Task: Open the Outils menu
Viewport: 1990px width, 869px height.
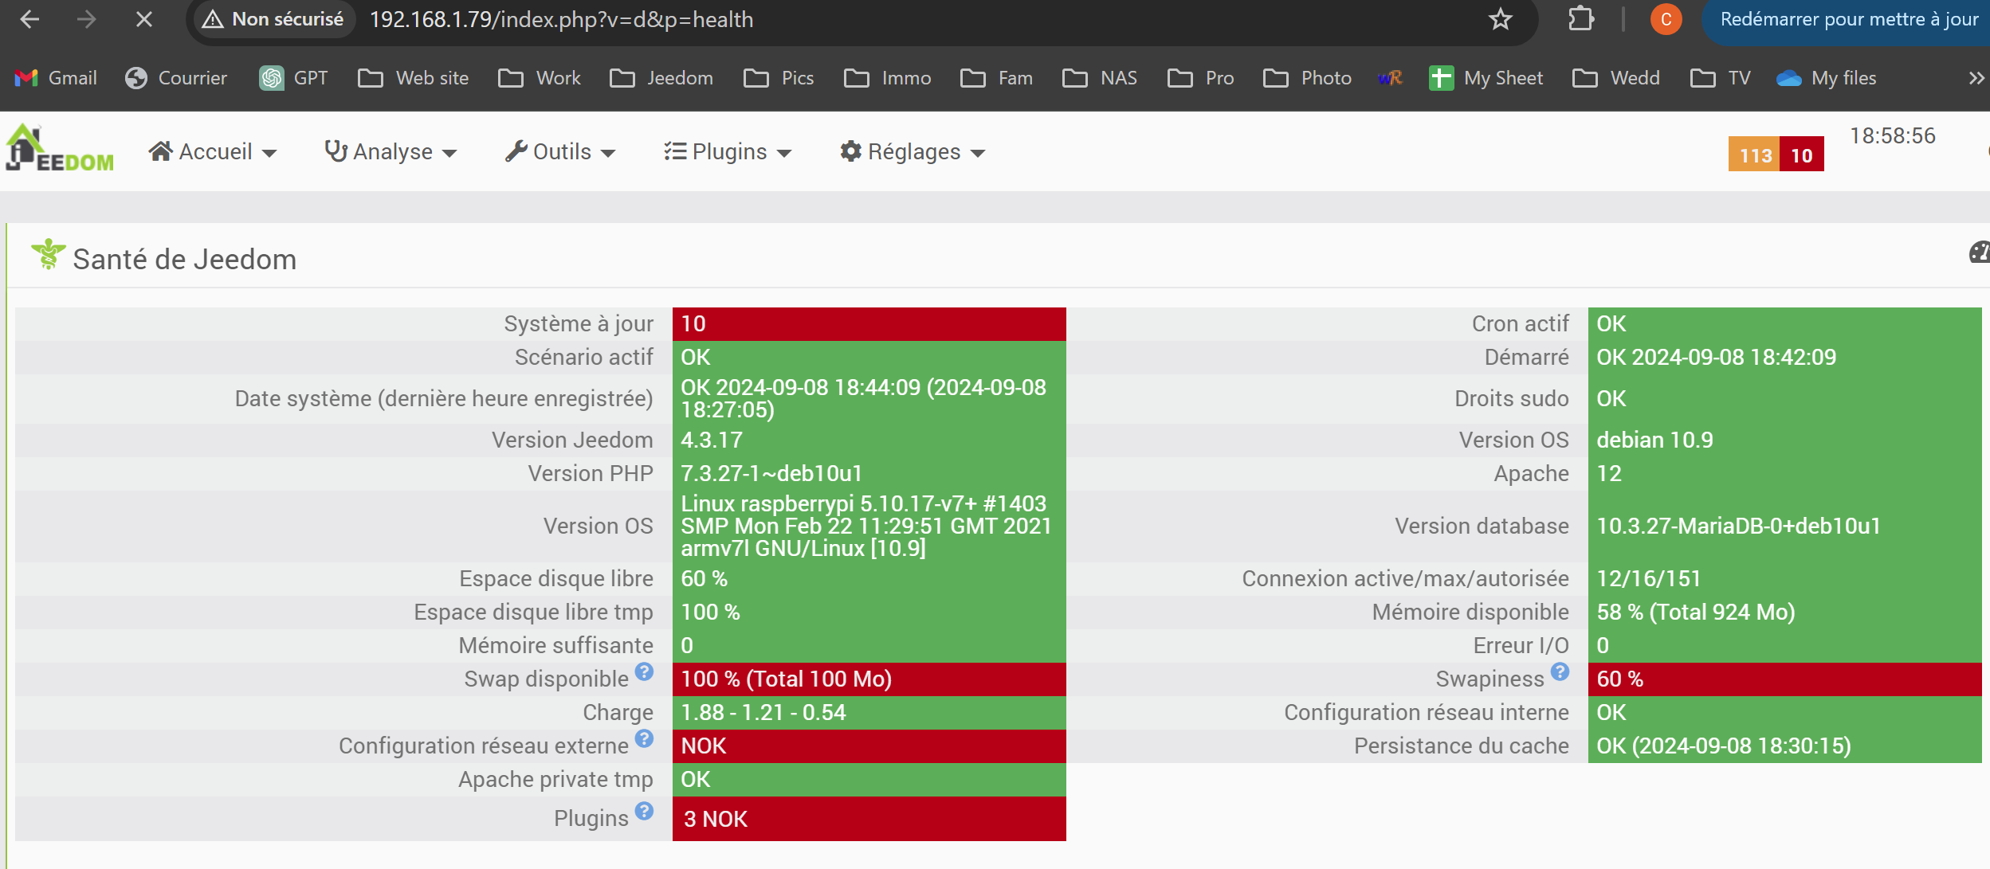Action: (560, 151)
